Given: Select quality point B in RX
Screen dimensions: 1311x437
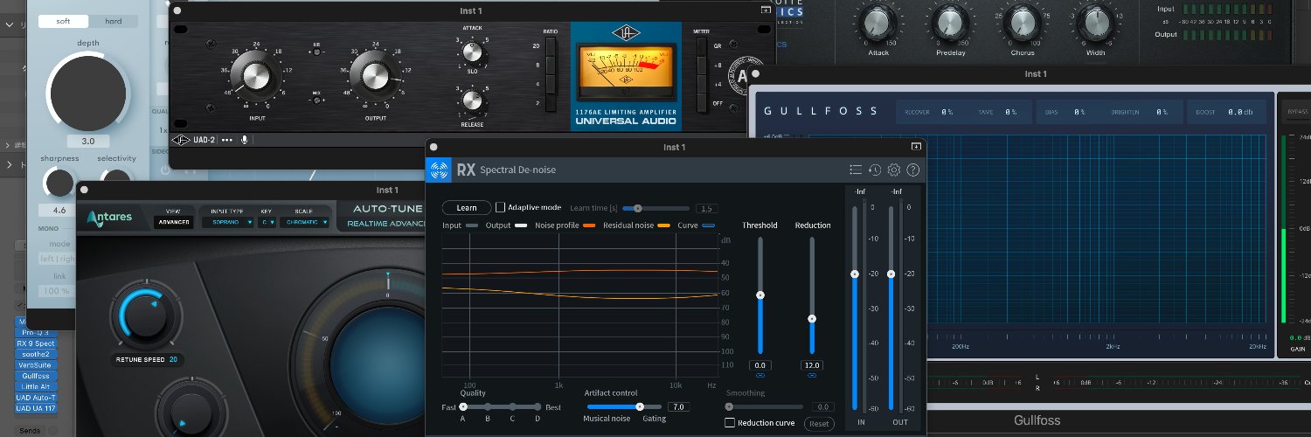Looking at the screenshot, I should (x=488, y=406).
